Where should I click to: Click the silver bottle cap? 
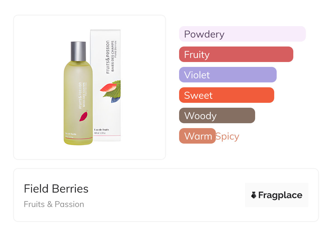click(78, 51)
